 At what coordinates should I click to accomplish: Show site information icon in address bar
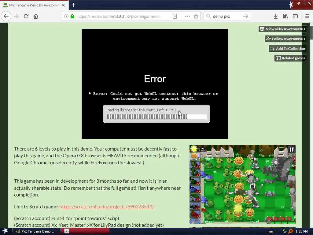66,16
